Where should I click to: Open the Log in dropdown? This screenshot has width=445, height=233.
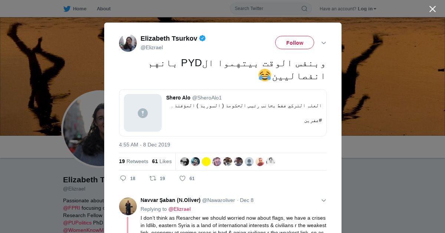pos(367,9)
